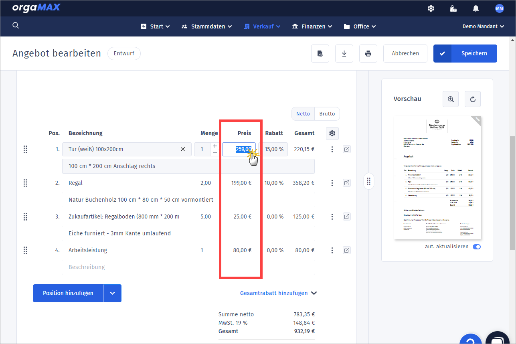Open Regal article via external link icon
Viewport: 516px width, 344px height.
tap(347, 183)
